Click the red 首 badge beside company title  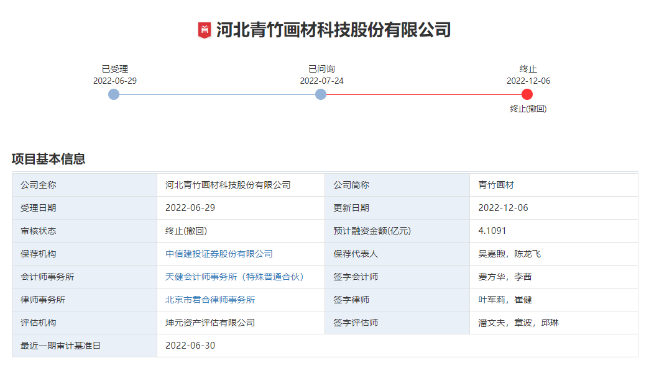[205, 30]
